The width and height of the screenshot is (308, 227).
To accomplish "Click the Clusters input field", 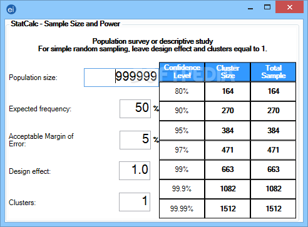I will (135, 202).
